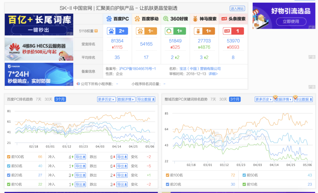Click the Baidu Mobile weight badge 1-
Viewport: 318px width, 193px height.
coord(146,31)
